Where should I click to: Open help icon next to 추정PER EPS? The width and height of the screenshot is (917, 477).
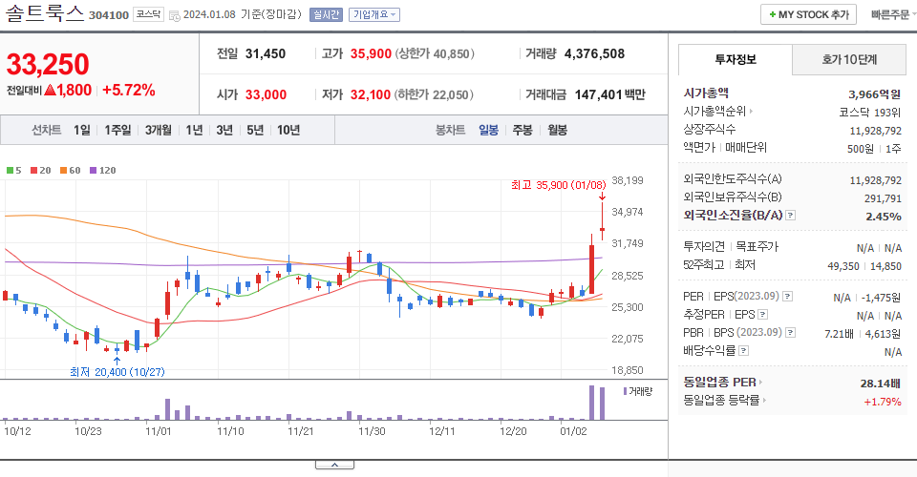pyautogui.click(x=762, y=315)
